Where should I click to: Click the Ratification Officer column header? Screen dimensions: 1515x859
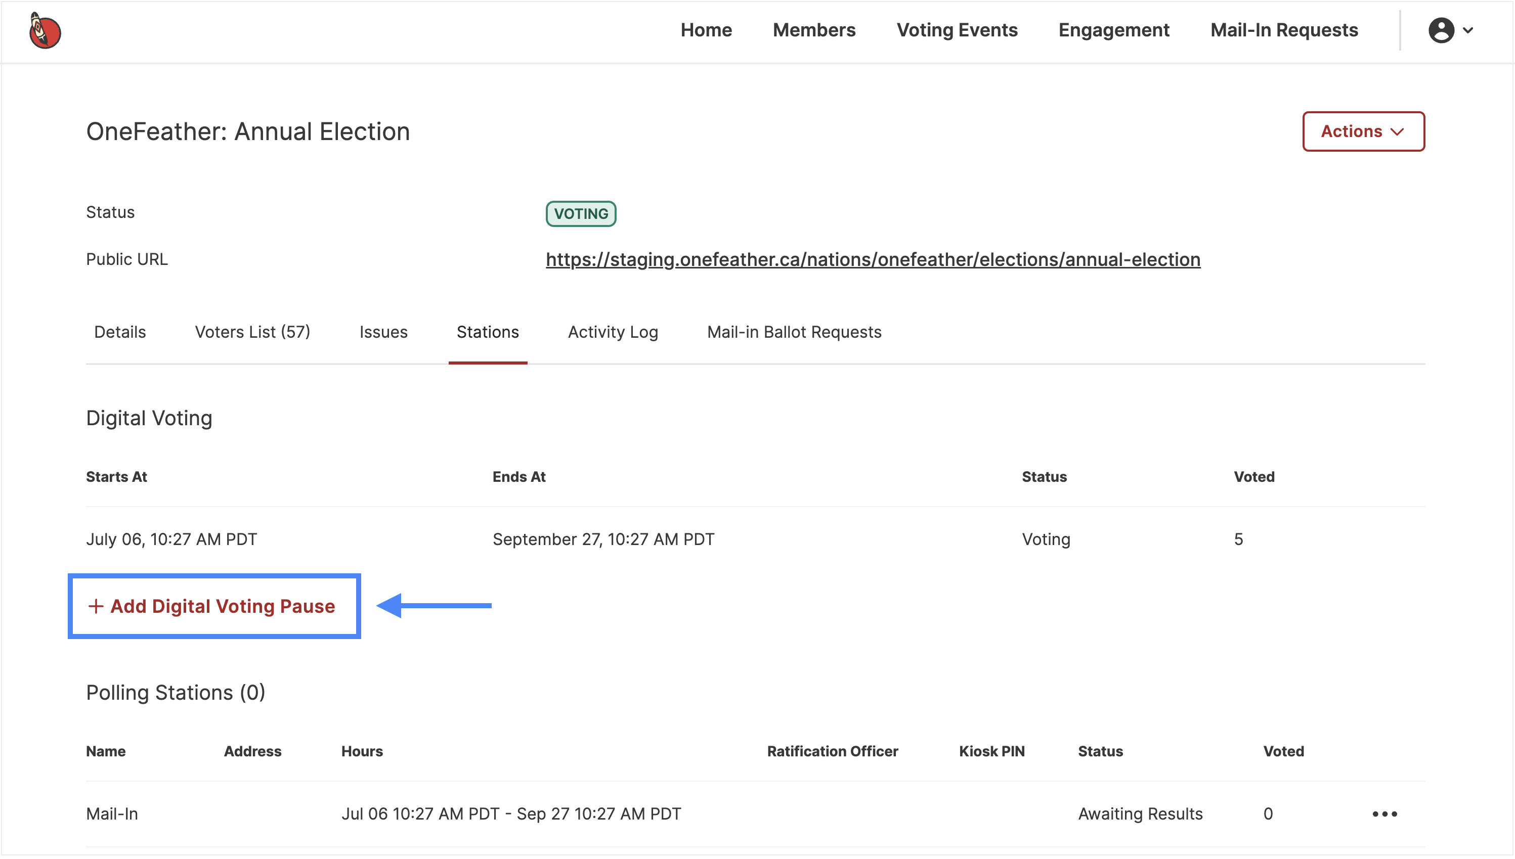[x=832, y=751]
